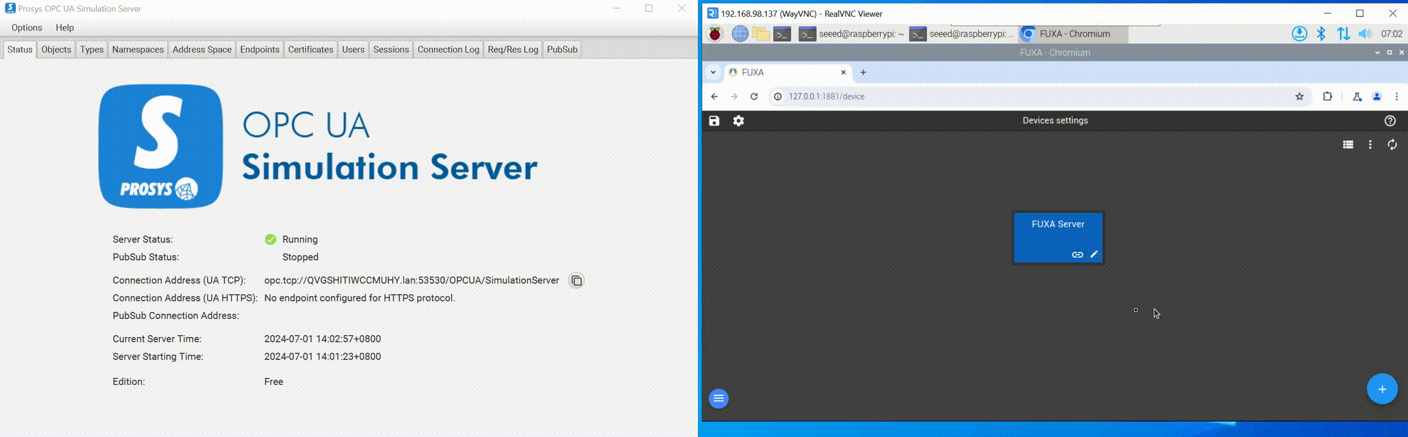The height and width of the screenshot is (437, 1408).
Task: Bookmark page with the star icon
Action: click(x=1299, y=97)
